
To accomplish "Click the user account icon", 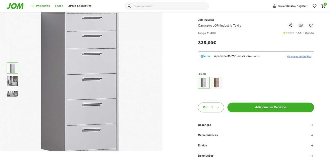I will (x=274, y=6).
